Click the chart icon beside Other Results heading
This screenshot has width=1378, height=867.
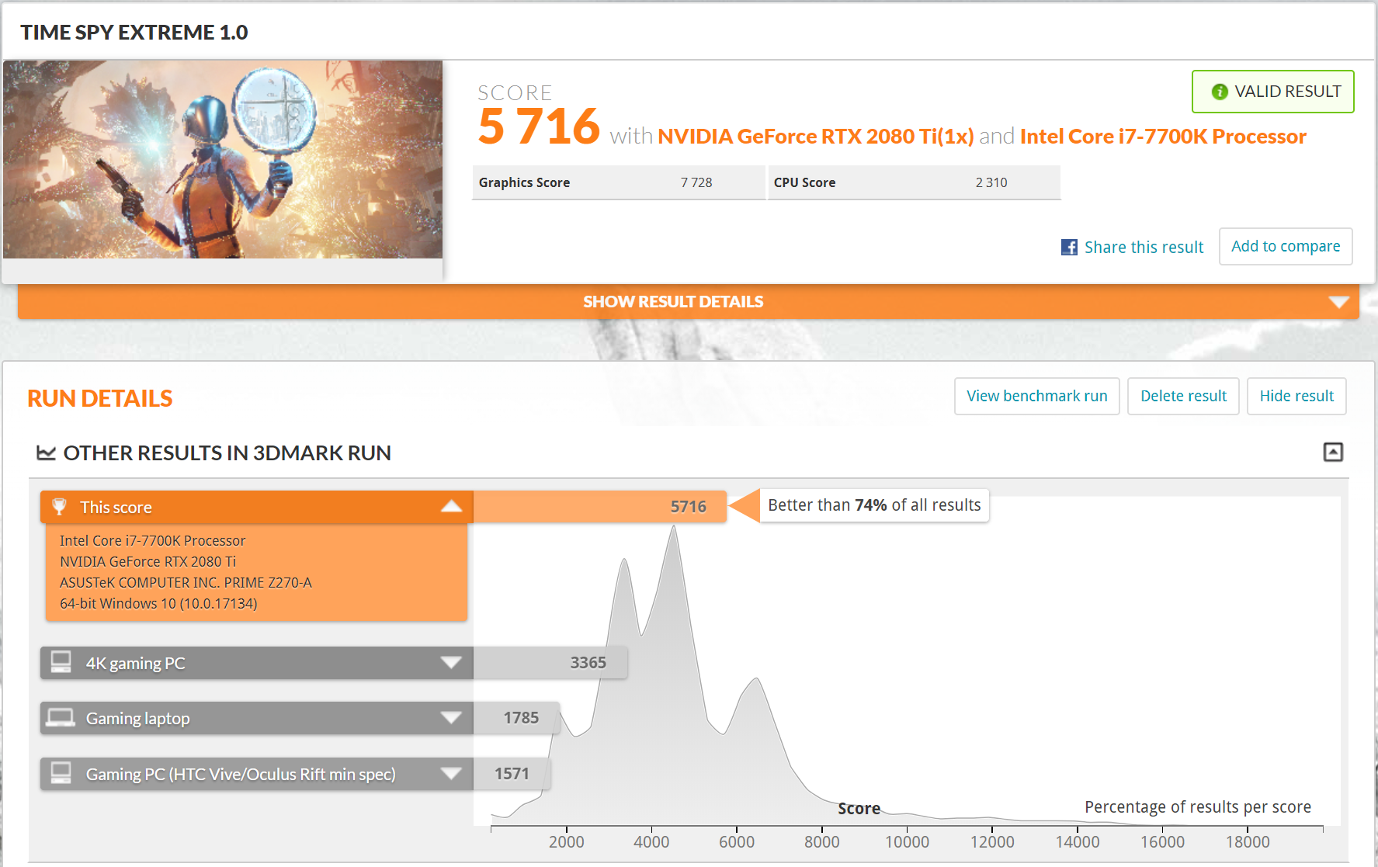tap(46, 453)
